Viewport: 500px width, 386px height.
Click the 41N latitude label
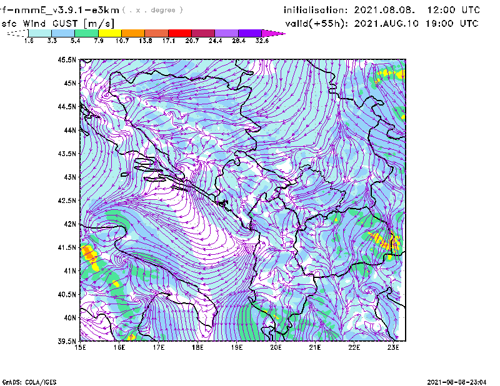coord(70,271)
